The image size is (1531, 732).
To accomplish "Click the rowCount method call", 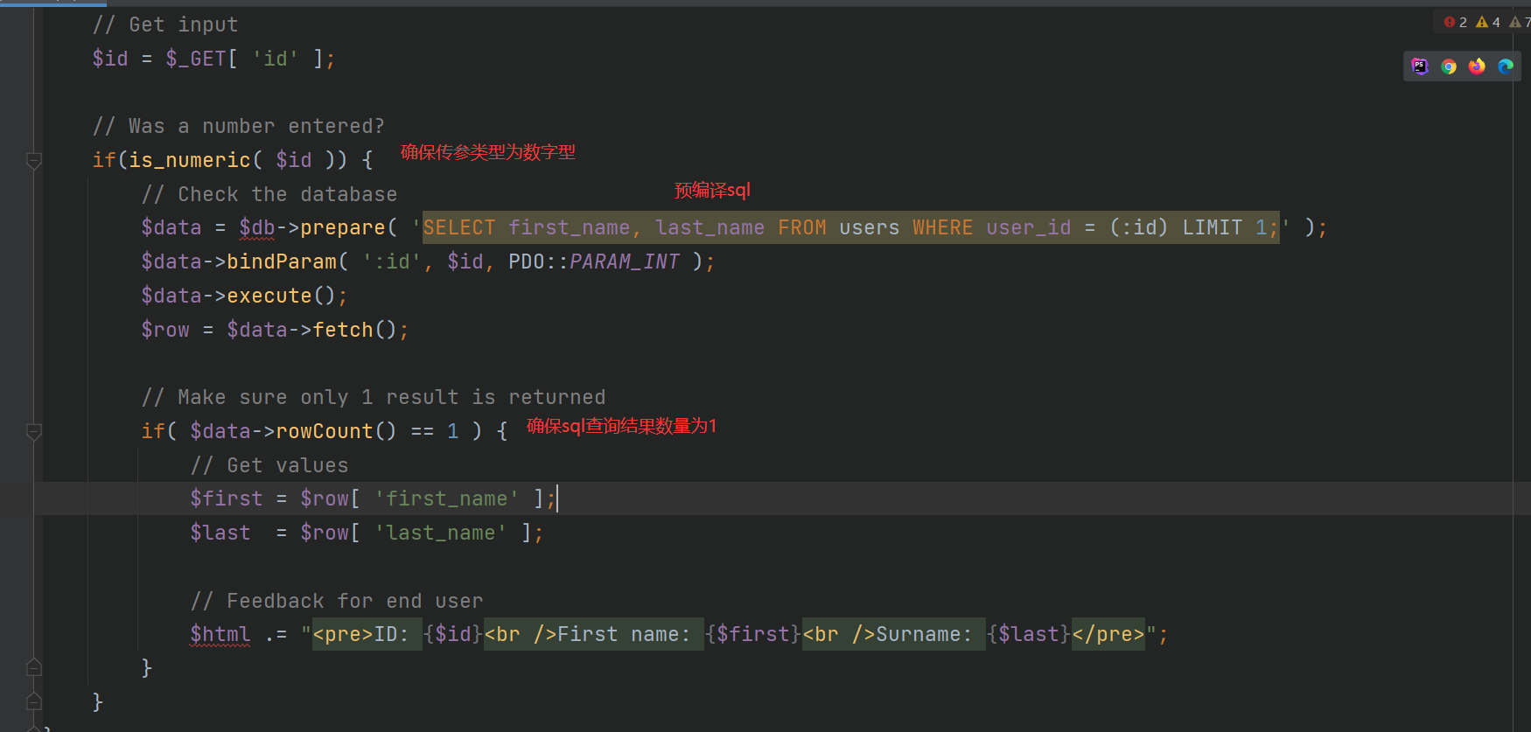I will pyautogui.click(x=325, y=431).
